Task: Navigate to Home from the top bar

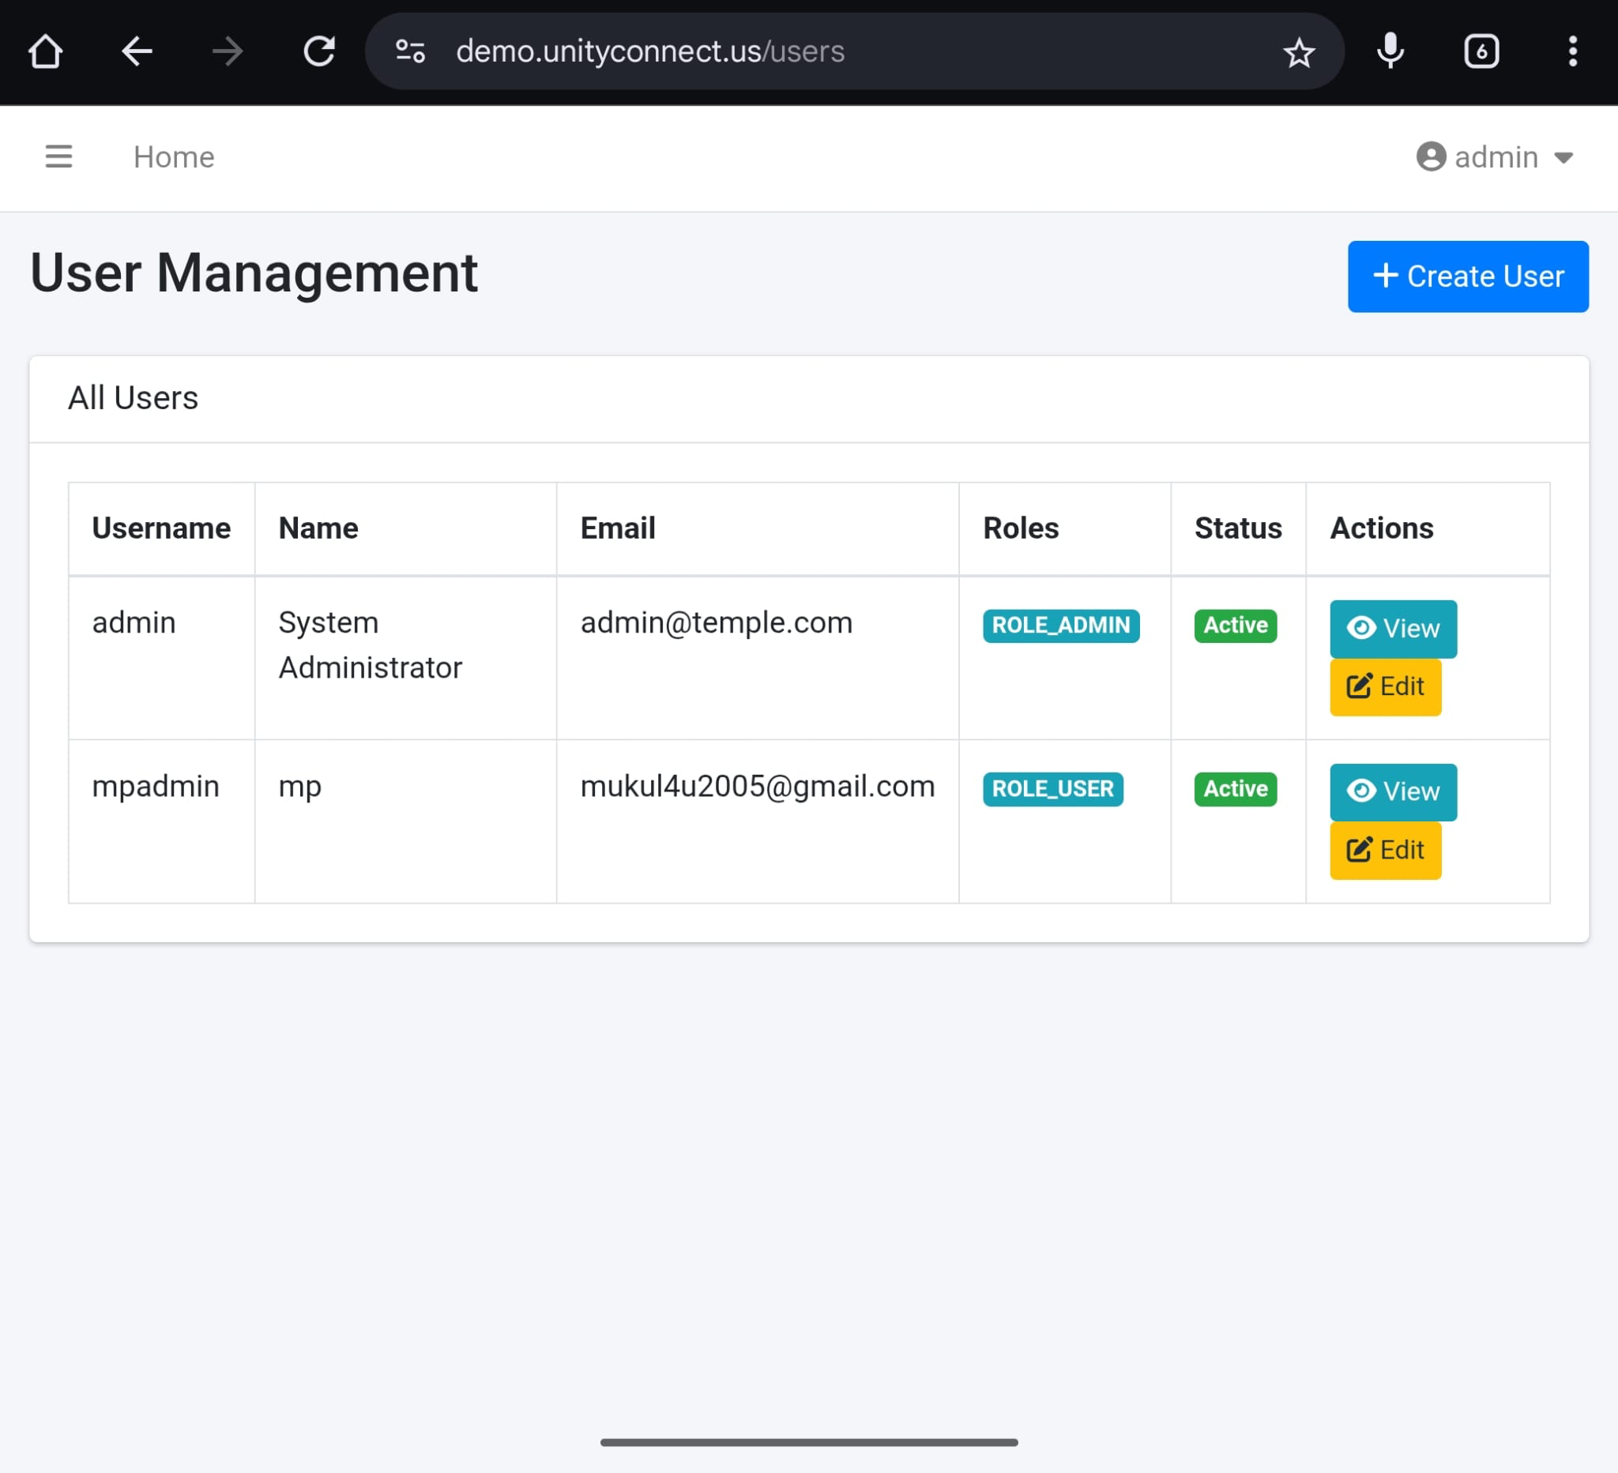Action: pyautogui.click(x=174, y=157)
